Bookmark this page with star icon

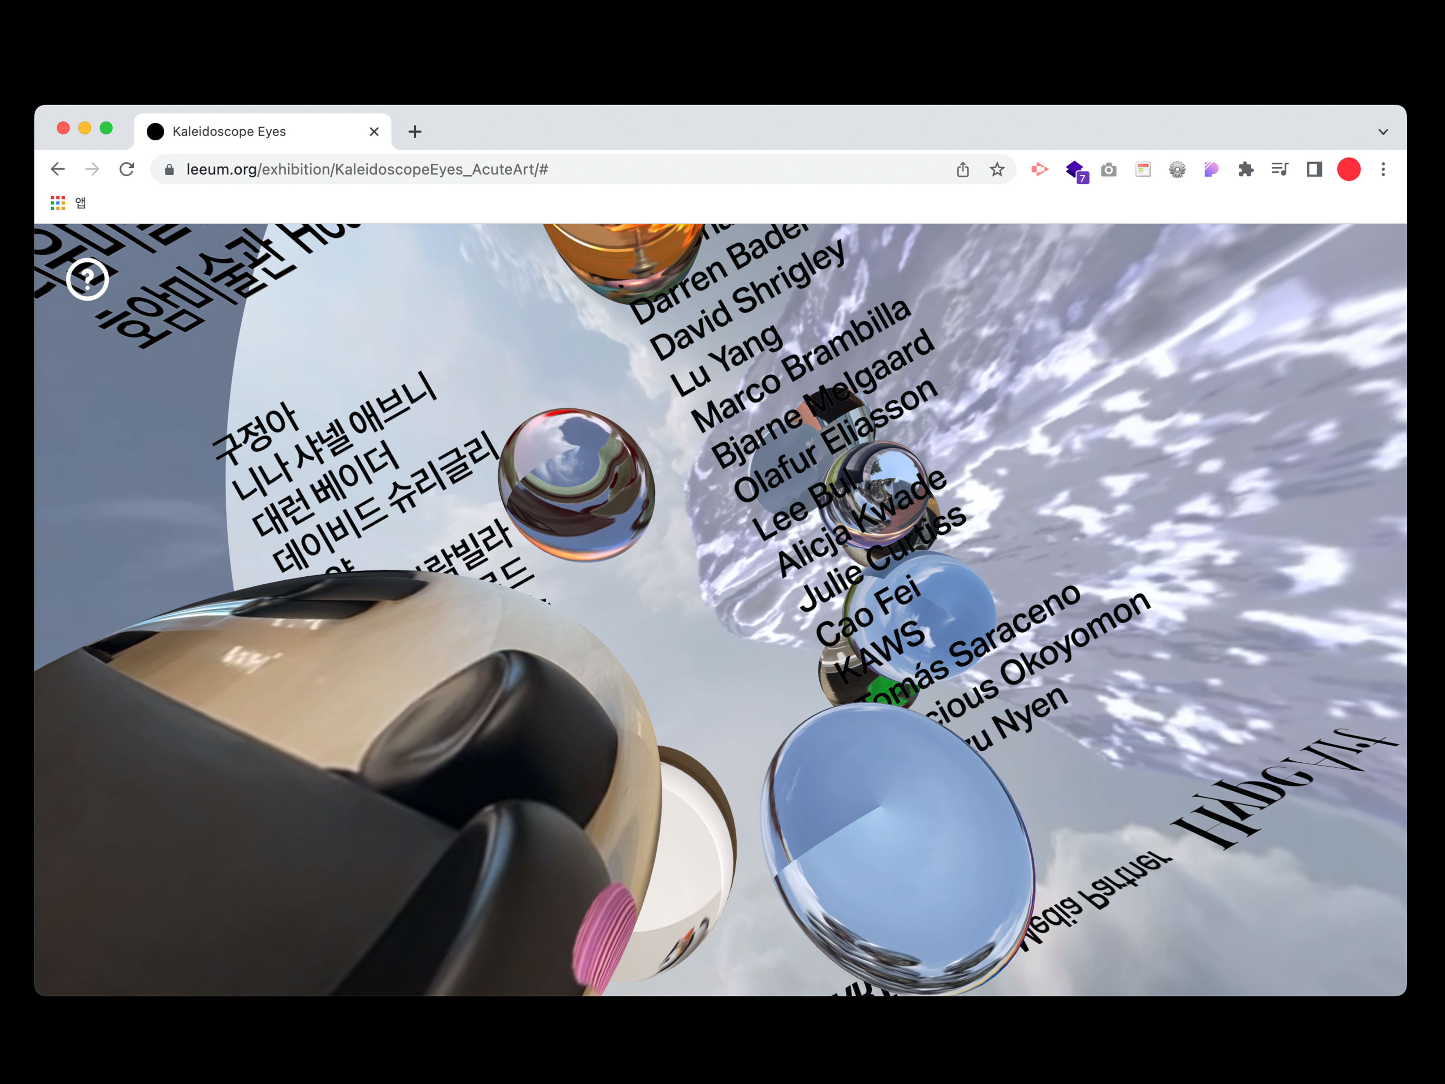click(x=996, y=170)
